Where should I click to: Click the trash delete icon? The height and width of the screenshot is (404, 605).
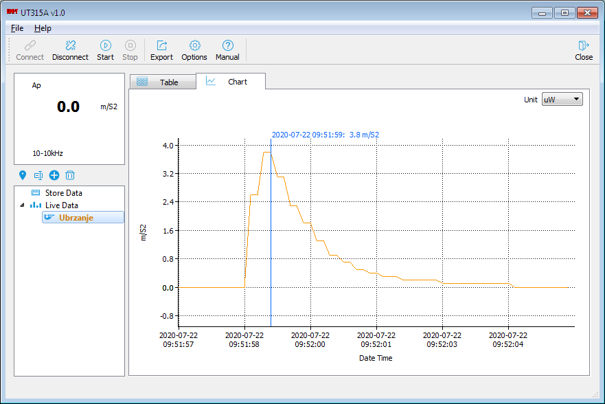(70, 175)
